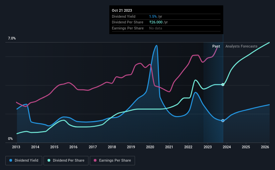
Task: Click the 2024 year axis label
Action: tap(227, 147)
